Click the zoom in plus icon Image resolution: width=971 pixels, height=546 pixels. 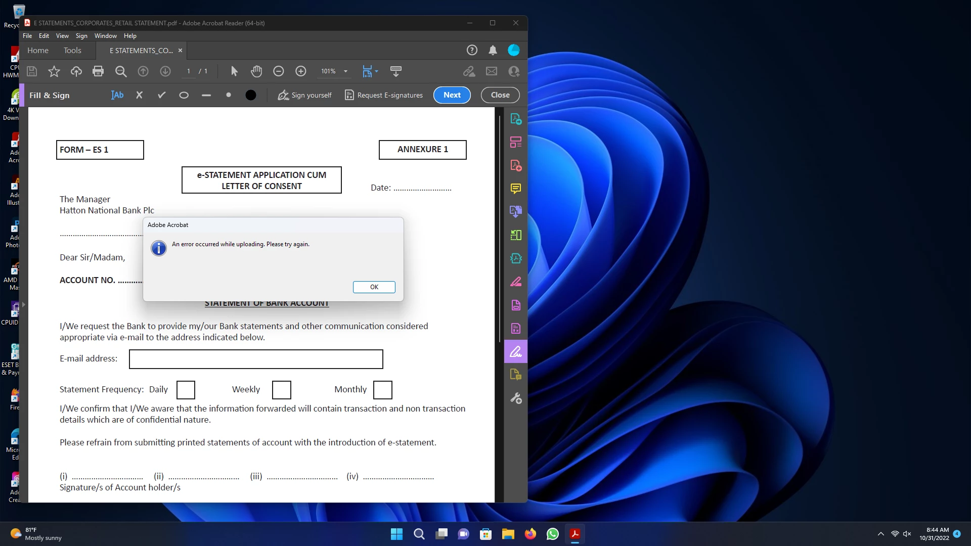(301, 71)
